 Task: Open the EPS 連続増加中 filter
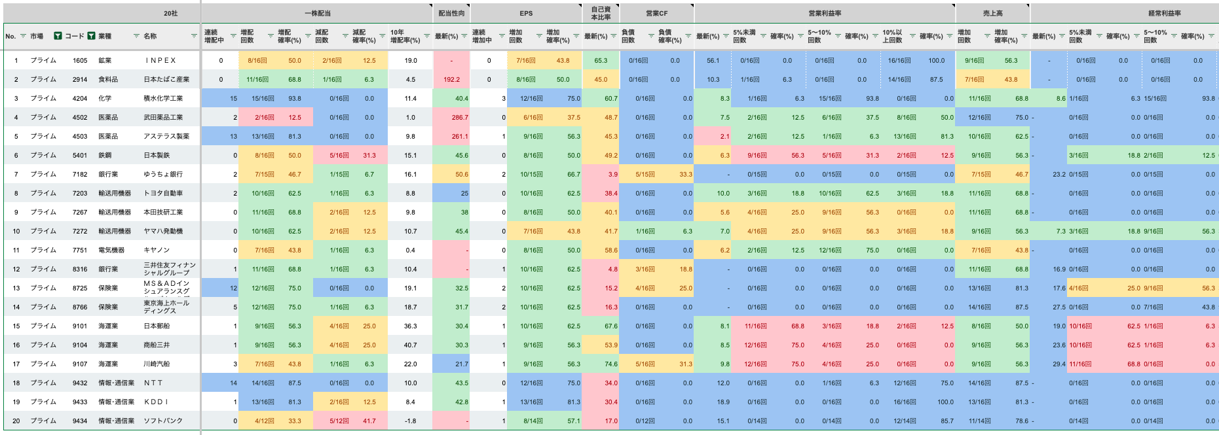[502, 36]
